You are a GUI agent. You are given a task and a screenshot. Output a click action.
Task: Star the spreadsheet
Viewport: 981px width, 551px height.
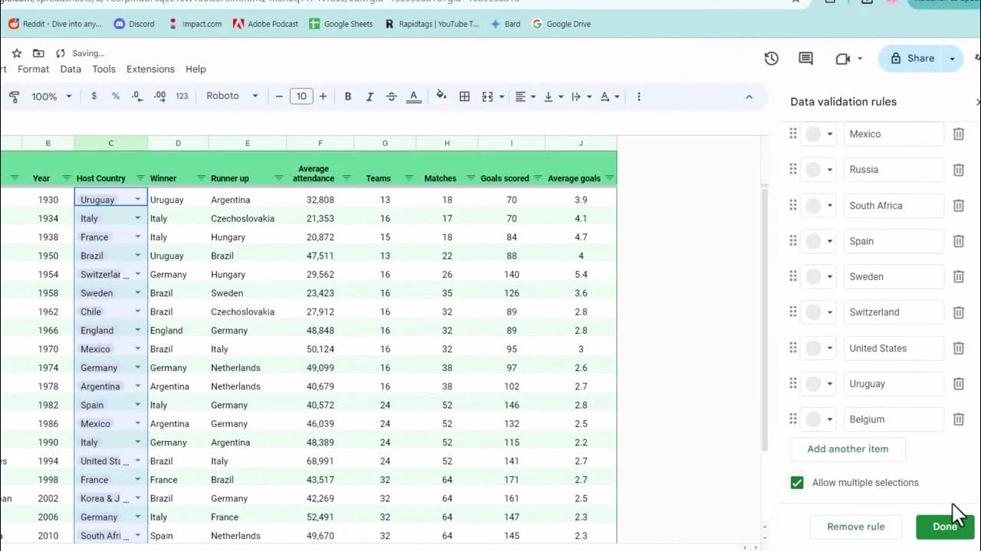click(17, 53)
